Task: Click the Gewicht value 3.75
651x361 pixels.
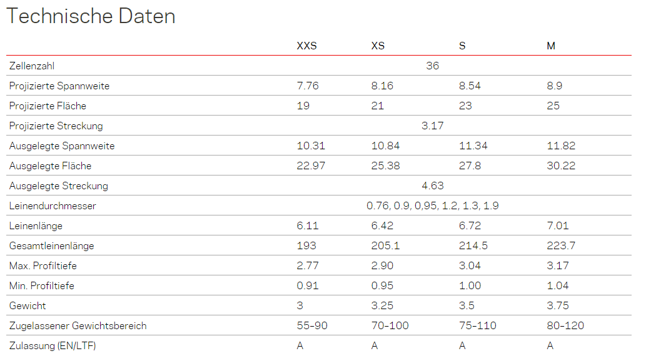Action: [x=558, y=305]
